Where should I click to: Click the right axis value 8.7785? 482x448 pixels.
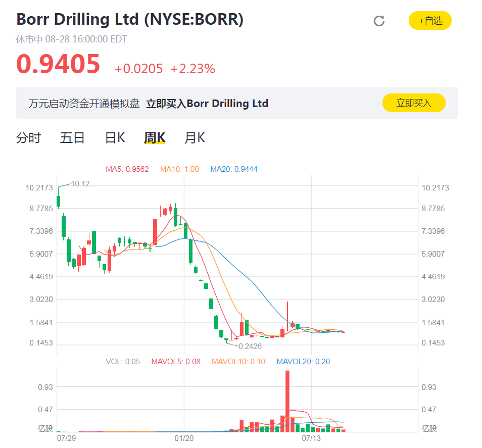[x=433, y=208]
